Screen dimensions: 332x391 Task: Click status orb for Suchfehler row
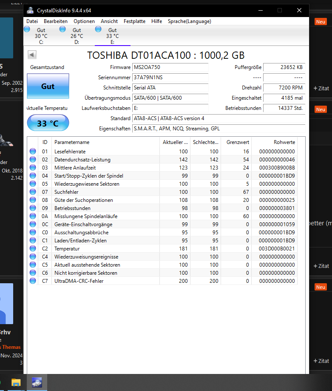tap(33, 192)
